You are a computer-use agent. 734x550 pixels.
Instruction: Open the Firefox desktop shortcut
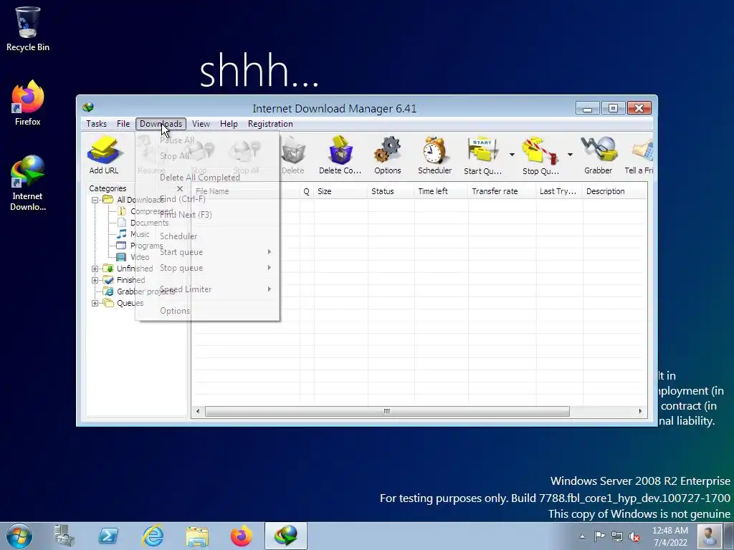coord(28,103)
